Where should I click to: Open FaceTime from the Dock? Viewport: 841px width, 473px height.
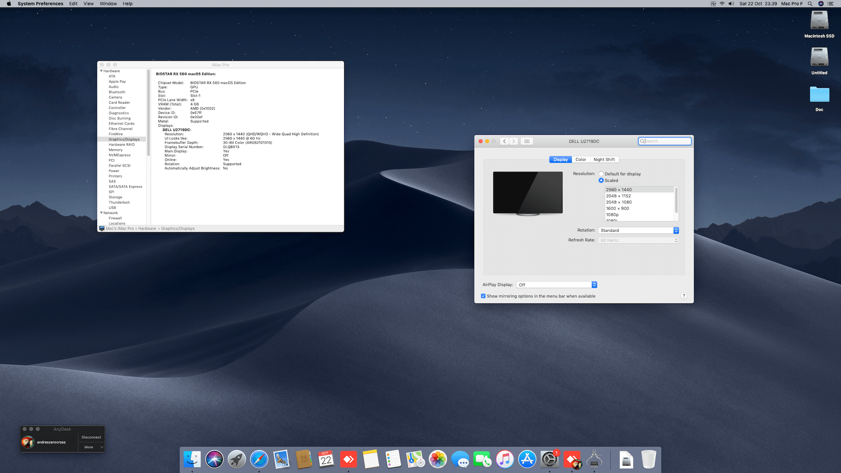[x=483, y=459]
